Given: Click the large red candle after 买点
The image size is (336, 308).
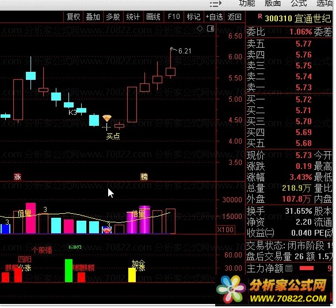Looking at the screenshot, I should point(132,105).
